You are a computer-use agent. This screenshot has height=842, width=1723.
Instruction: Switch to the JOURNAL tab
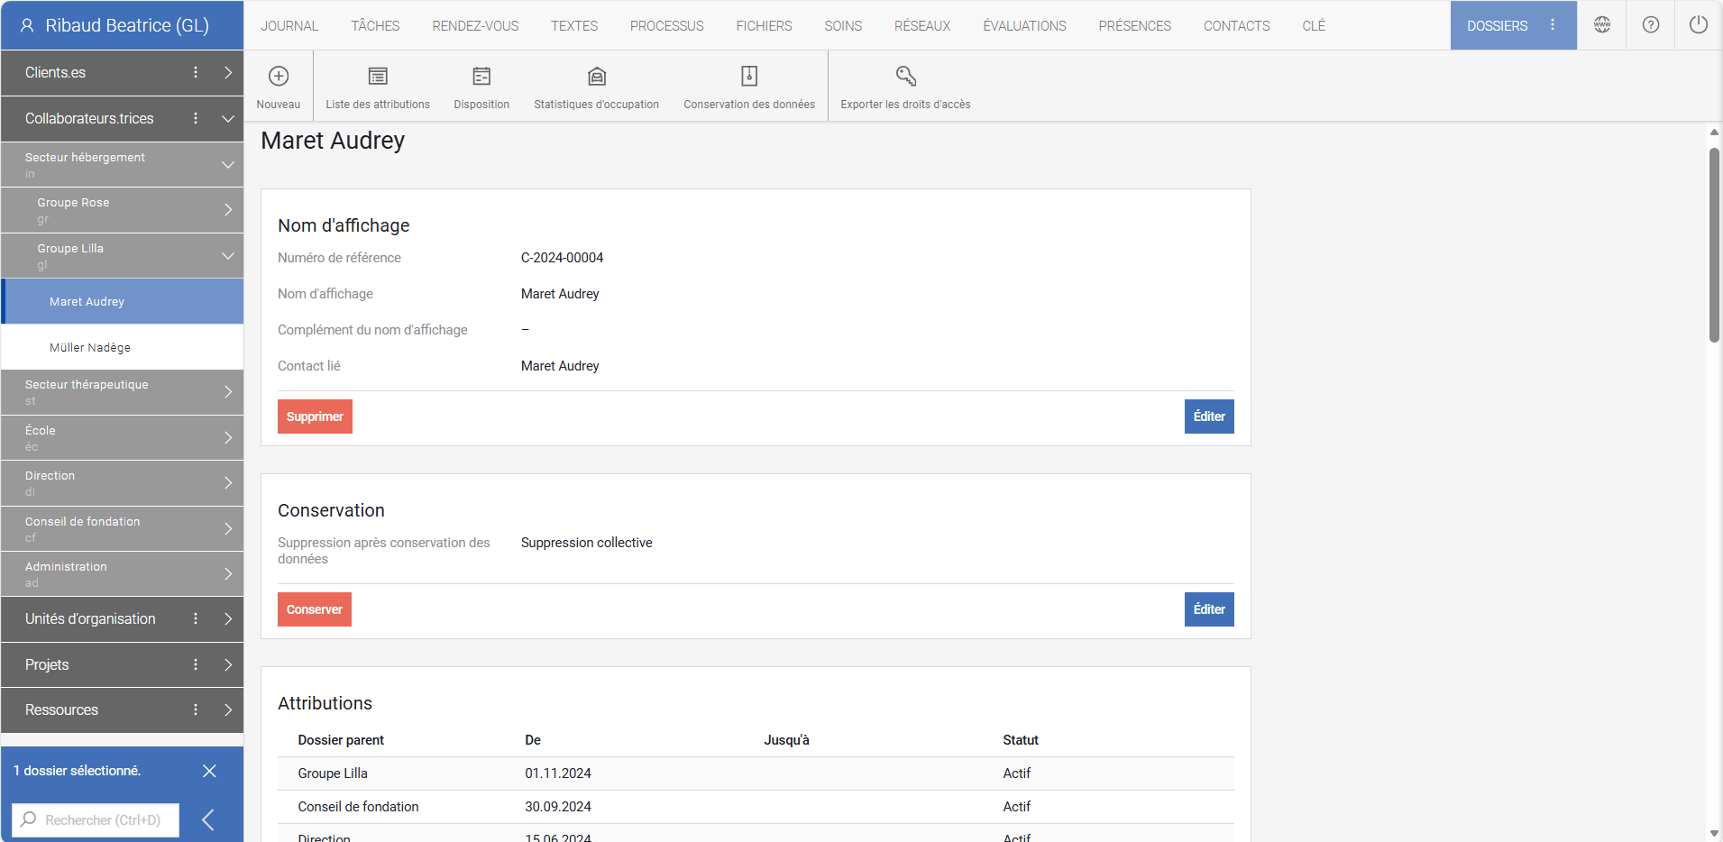point(289,26)
